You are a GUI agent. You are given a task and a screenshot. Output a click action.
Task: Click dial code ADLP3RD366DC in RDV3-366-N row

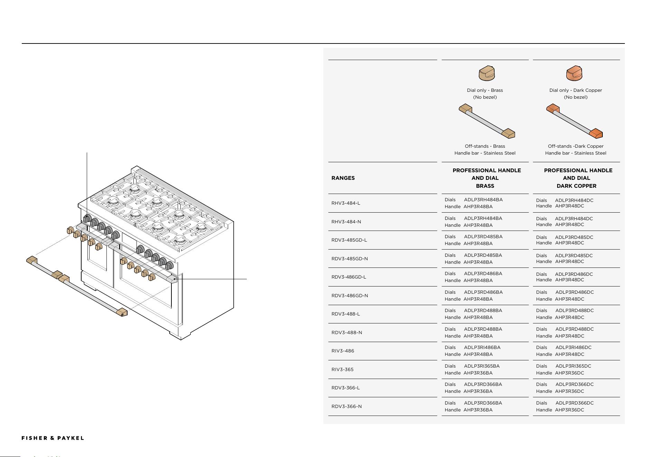[574, 403]
